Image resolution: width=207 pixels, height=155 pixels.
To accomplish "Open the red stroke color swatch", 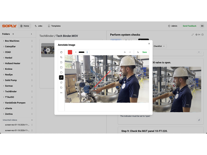I will point(70,52).
